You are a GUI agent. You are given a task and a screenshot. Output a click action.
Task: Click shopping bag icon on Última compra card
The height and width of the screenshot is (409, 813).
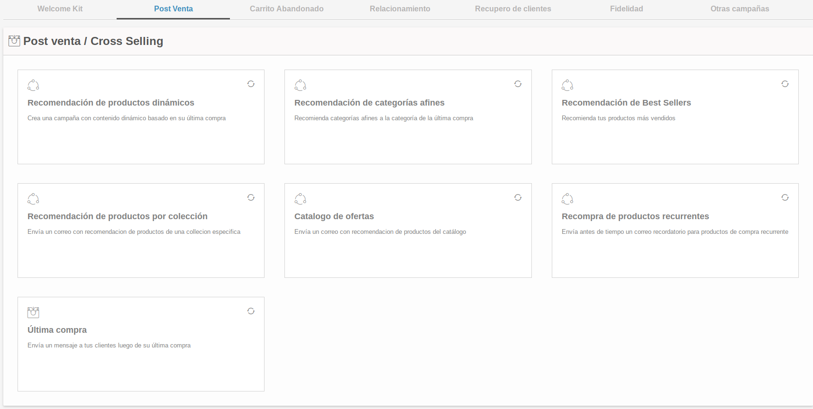coord(33,312)
